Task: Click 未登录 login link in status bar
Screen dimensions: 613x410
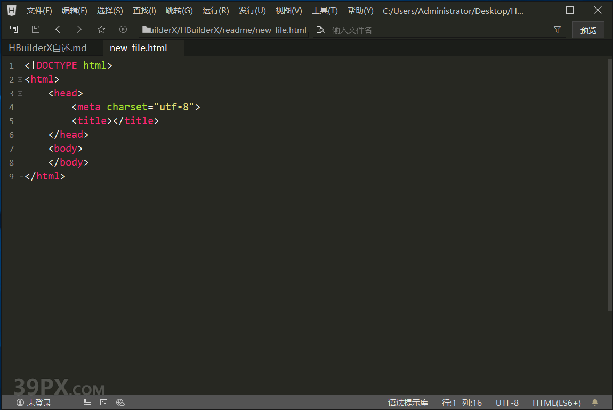Action: (x=35, y=403)
